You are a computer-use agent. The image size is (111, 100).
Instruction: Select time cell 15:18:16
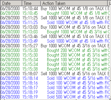(30, 83)
